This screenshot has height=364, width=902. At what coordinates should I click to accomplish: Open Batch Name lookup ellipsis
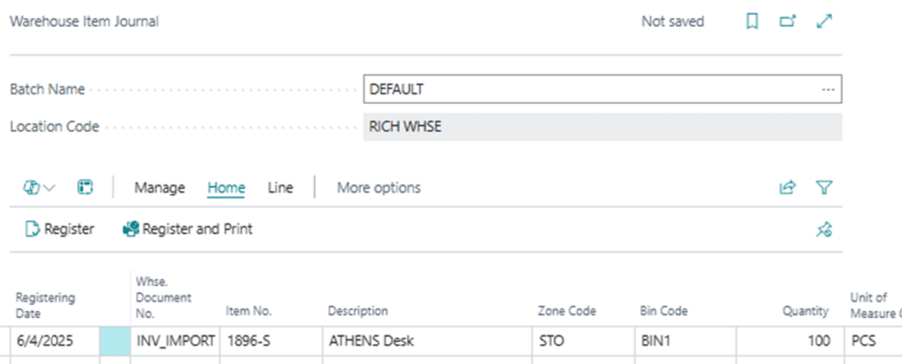[827, 90]
